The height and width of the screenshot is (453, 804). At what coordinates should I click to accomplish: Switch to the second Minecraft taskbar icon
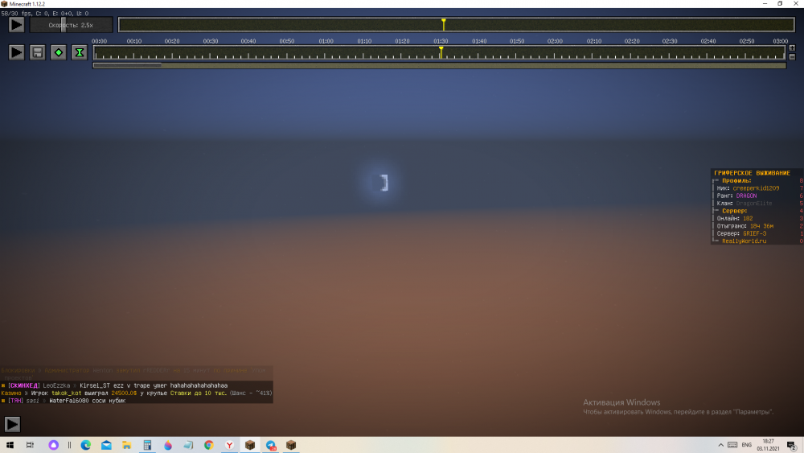coord(291,445)
